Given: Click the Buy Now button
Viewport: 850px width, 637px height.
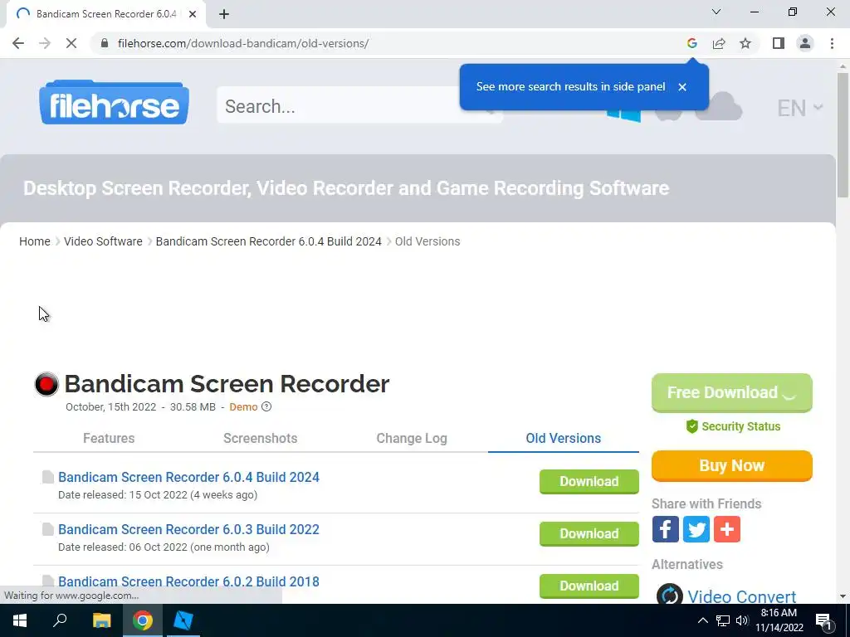Looking at the screenshot, I should 732,466.
